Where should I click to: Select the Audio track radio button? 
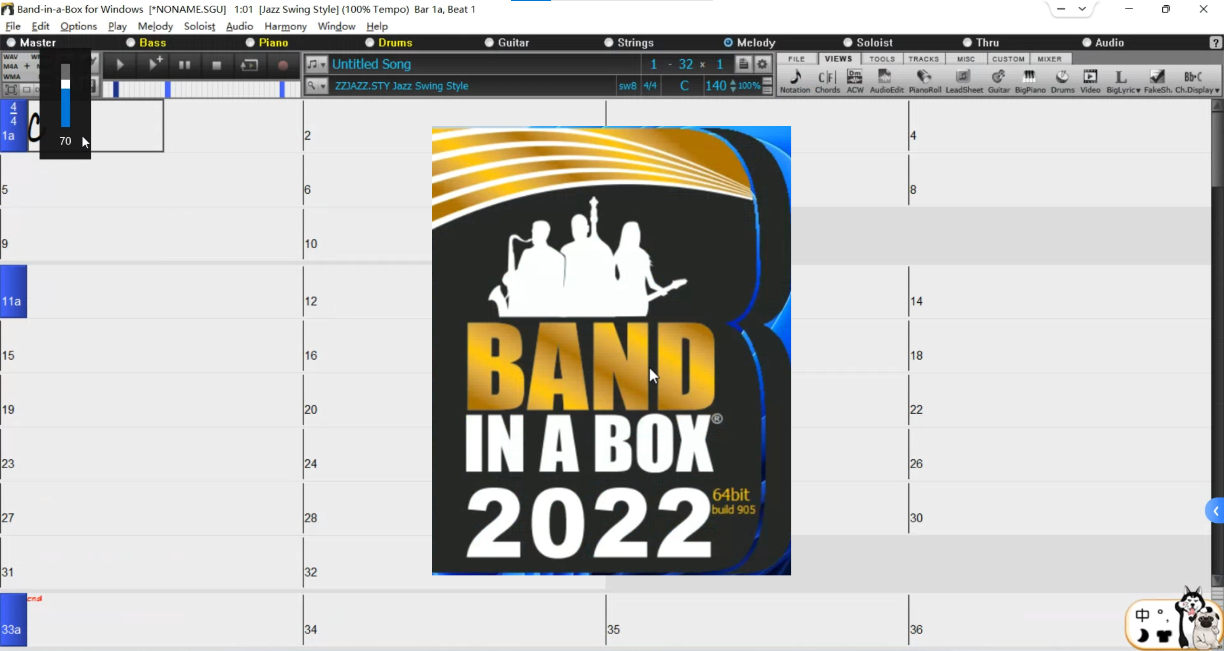click(1086, 43)
